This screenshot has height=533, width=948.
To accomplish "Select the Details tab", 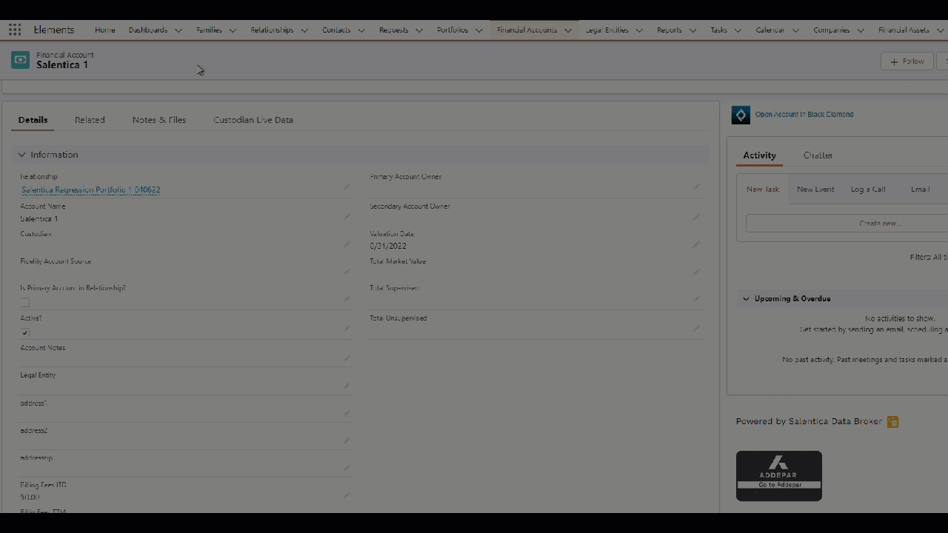I will [x=33, y=120].
